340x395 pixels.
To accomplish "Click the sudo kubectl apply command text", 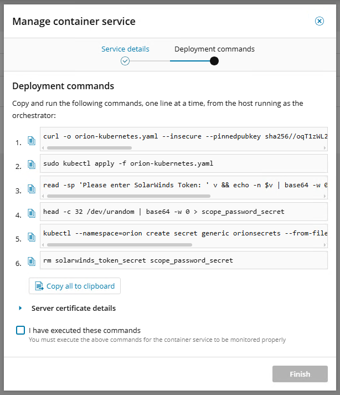I will (x=128, y=163).
